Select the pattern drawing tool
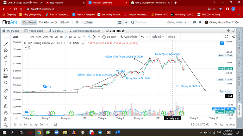This screenshot has height=136, width=243. [6, 70]
